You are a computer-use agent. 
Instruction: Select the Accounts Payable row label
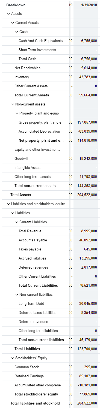point(33,240)
